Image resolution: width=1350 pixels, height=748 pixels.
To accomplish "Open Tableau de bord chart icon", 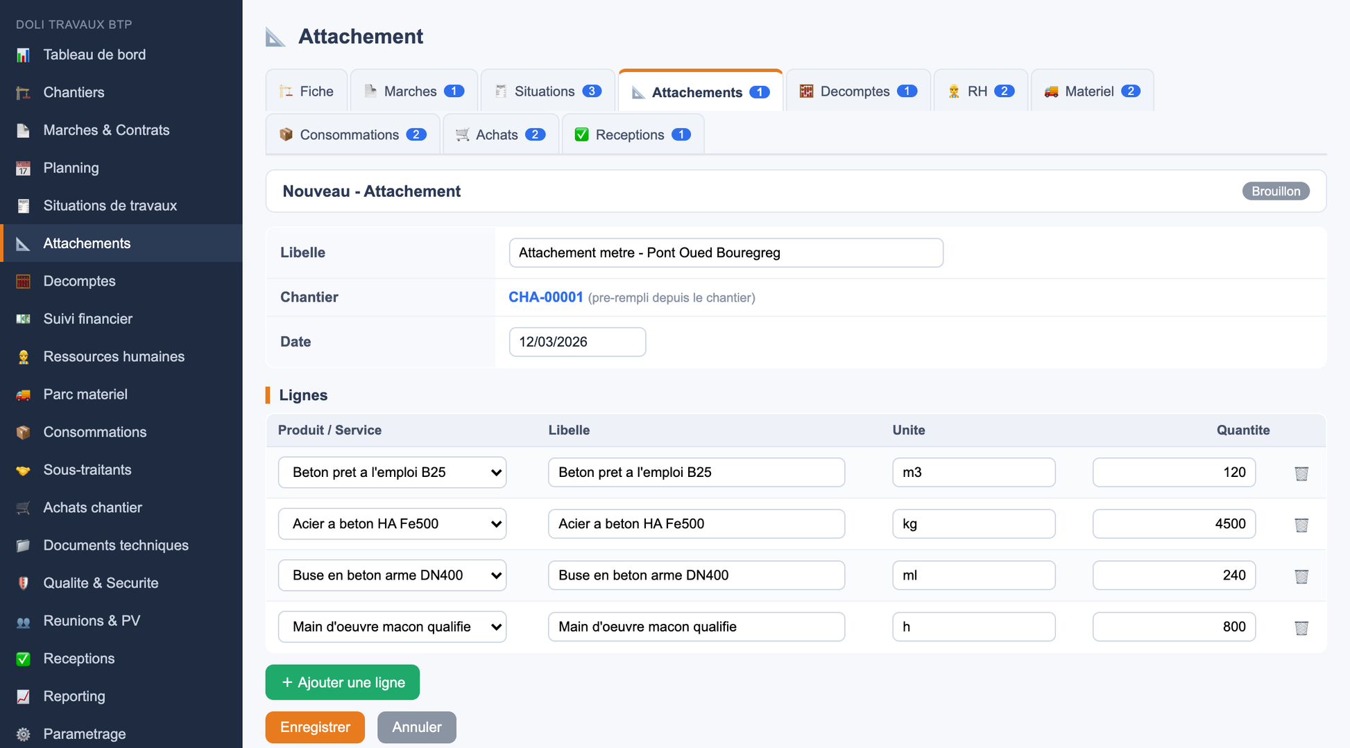I will coord(23,55).
